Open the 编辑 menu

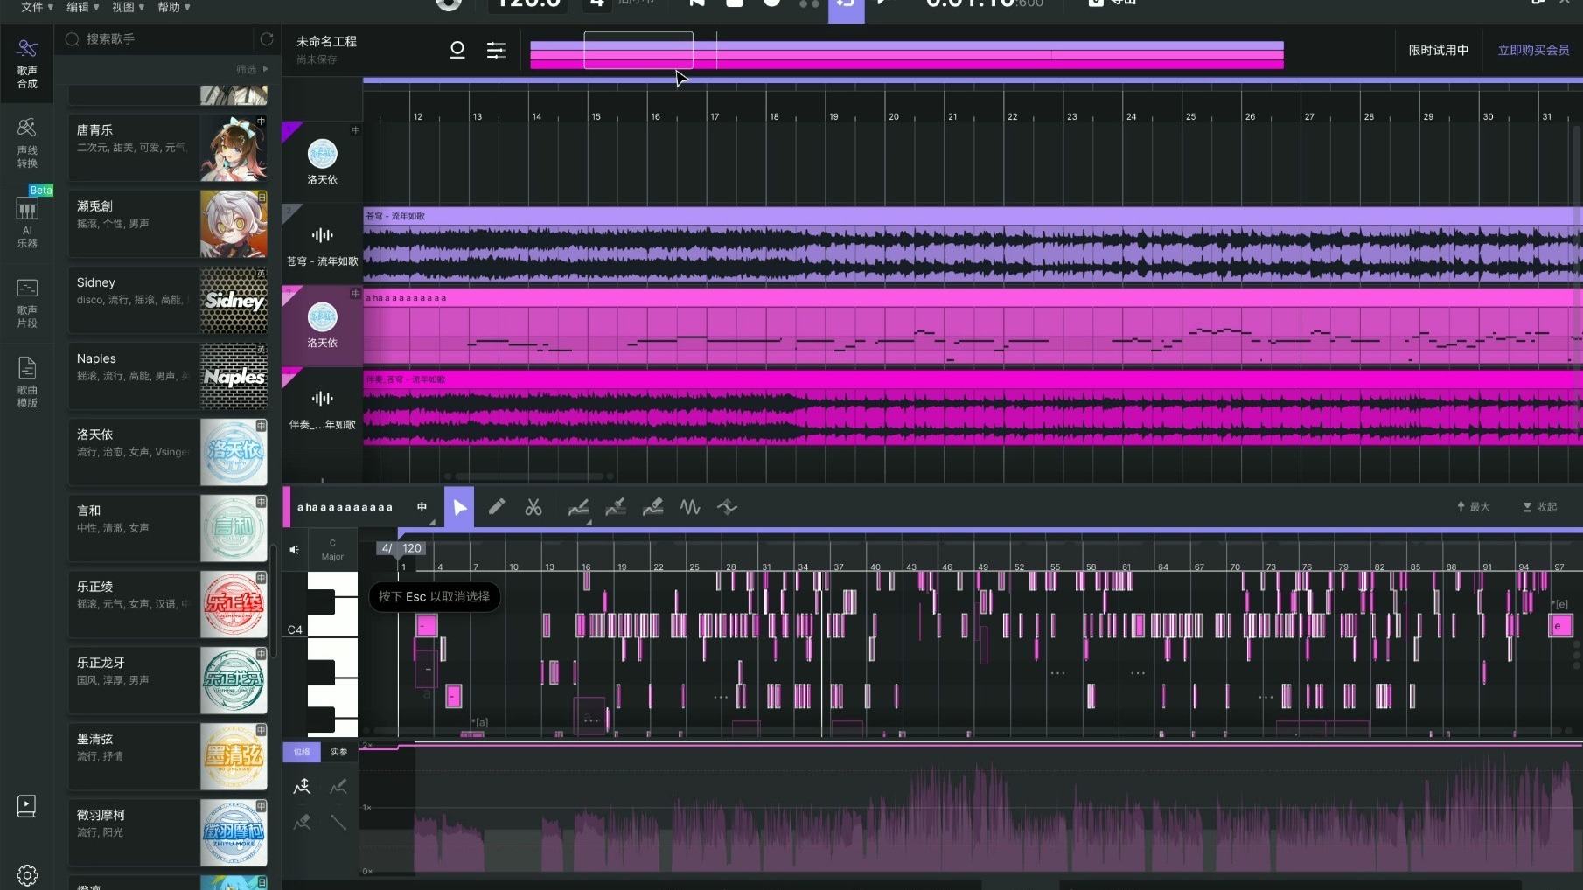click(82, 7)
